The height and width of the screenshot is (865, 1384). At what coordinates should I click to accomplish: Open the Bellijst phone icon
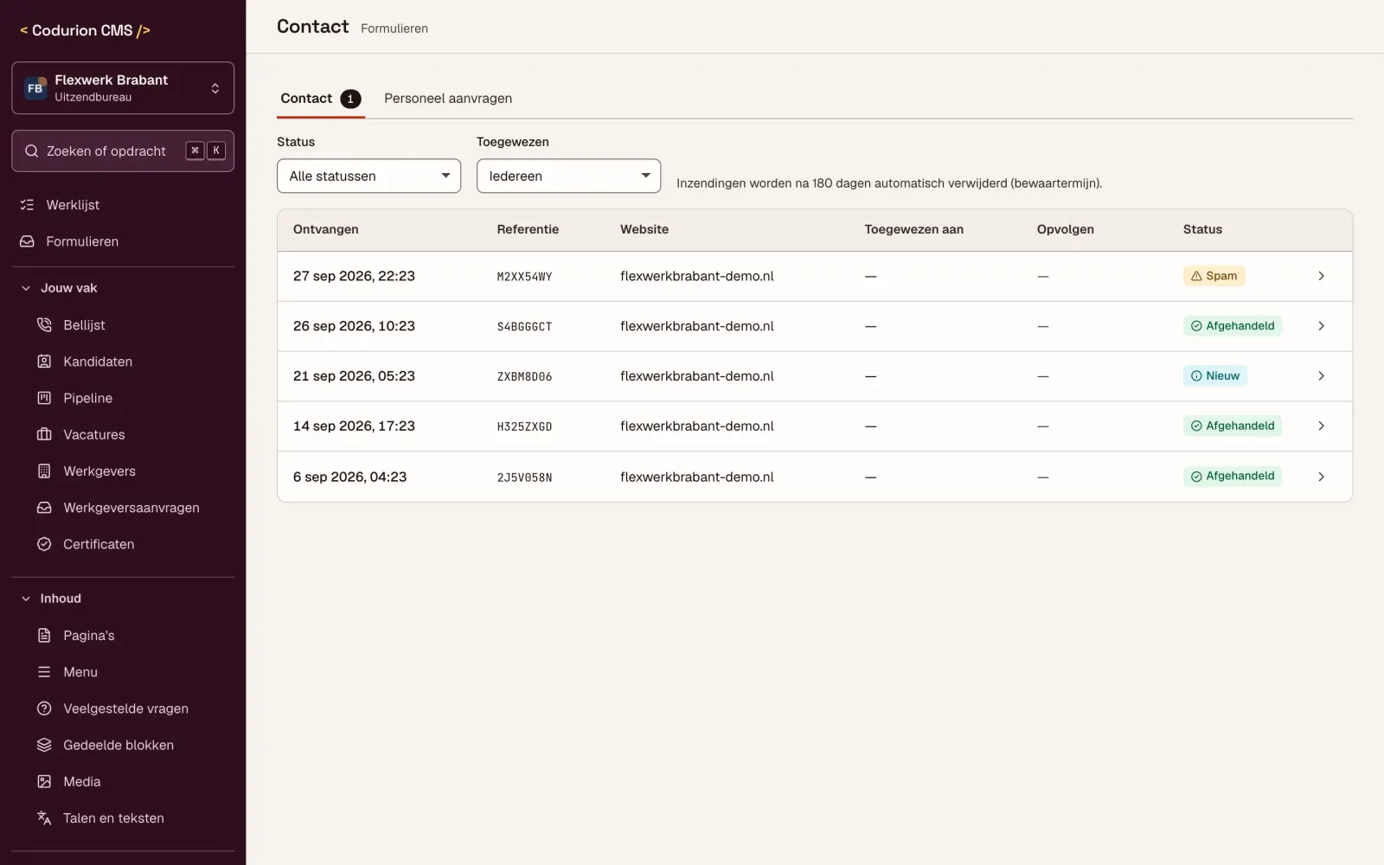(44, 325)
